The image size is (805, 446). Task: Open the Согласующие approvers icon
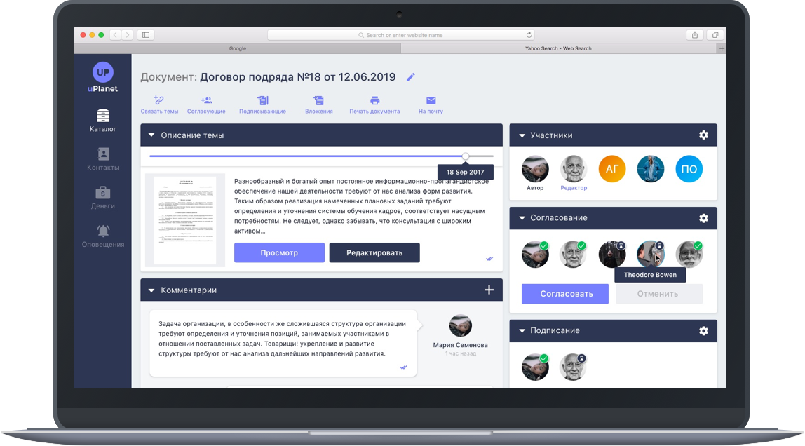coord(206,100)
